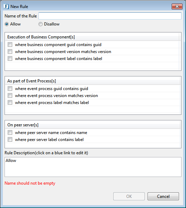Click the Cancel button
186x208 pixels.
point(163,196)
